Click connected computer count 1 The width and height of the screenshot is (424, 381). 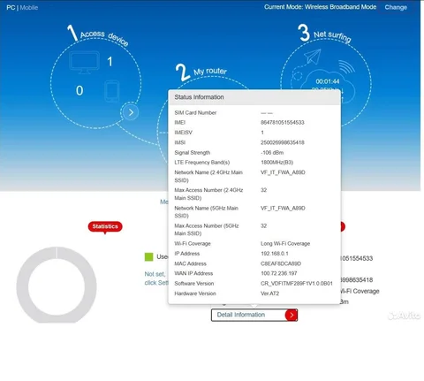[110, 62]
